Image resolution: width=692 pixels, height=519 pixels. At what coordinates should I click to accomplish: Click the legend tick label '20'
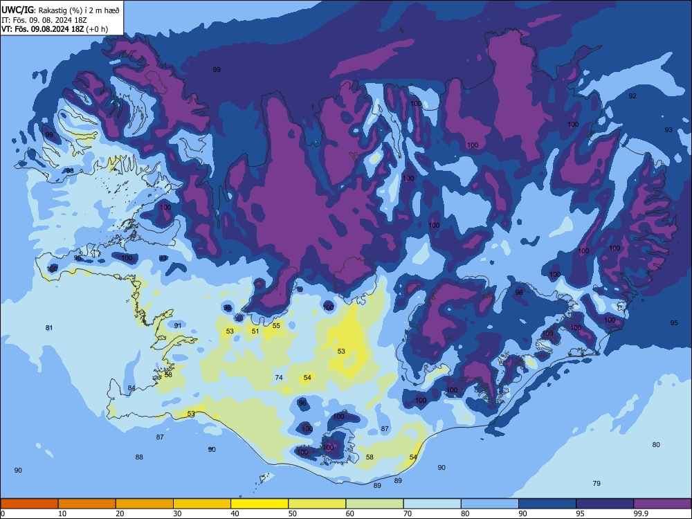(x=120, y=513)
